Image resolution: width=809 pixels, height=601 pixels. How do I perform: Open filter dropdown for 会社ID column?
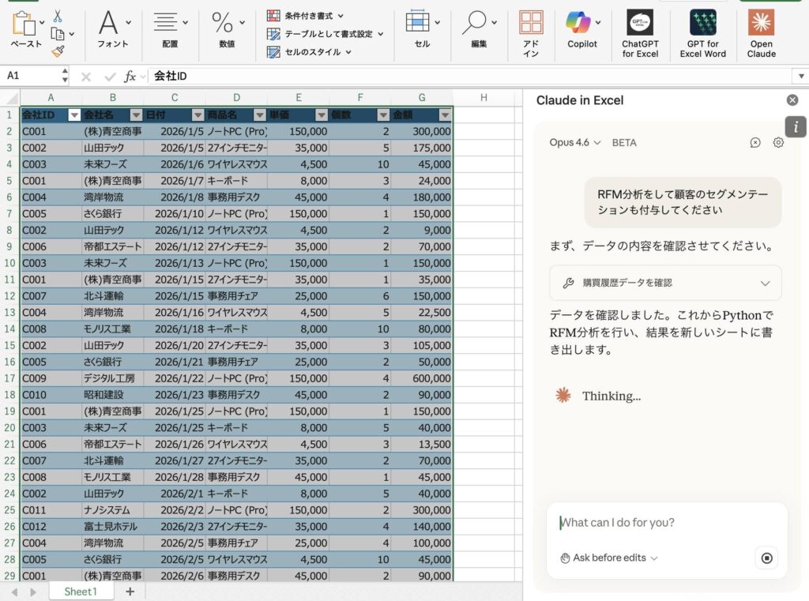(x=74, y=115)
